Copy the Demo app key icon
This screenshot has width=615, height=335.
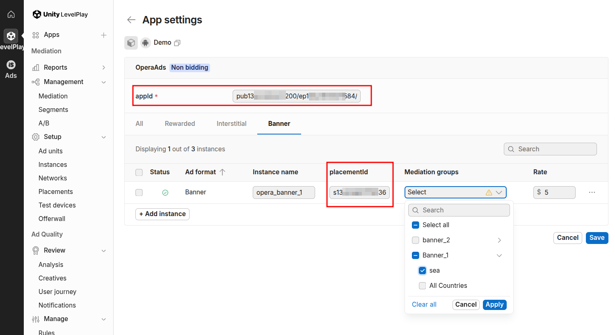pyautogui.click(x=177, y=43)
